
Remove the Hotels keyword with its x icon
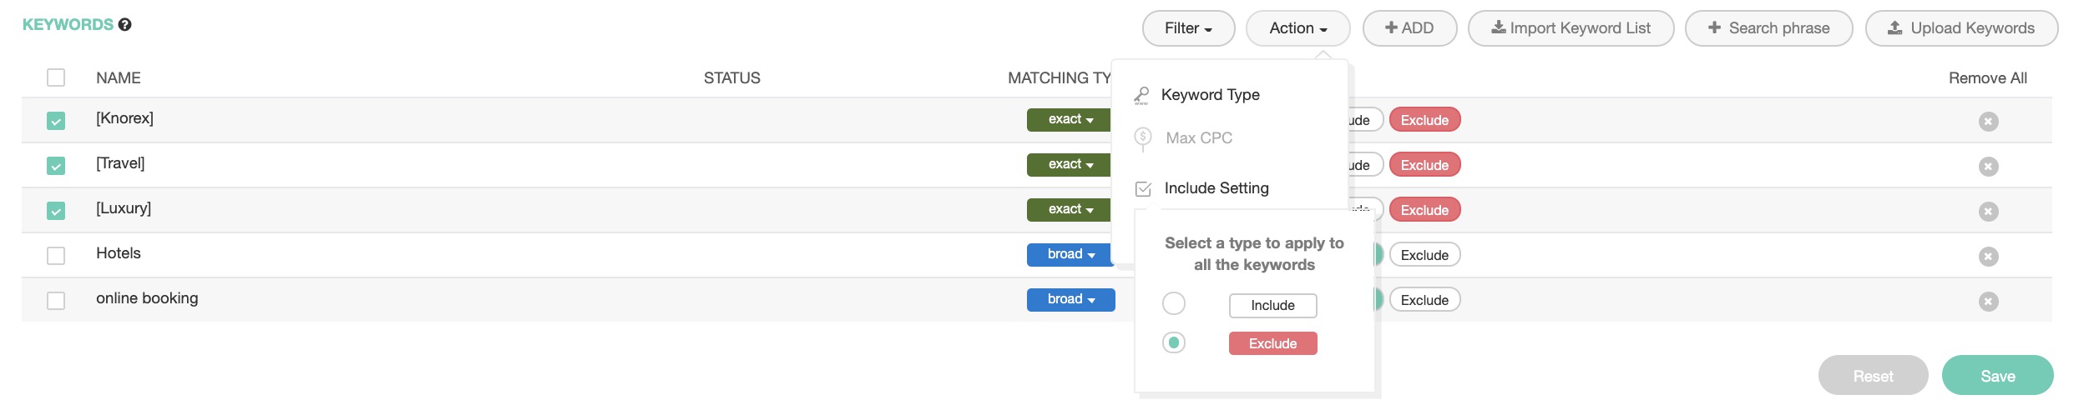[1988, 257]
